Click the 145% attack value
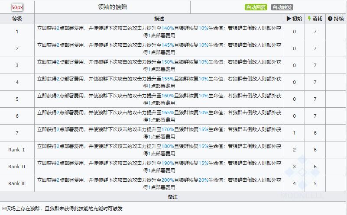This screenshot has height=215, width=347. [168, 45]
